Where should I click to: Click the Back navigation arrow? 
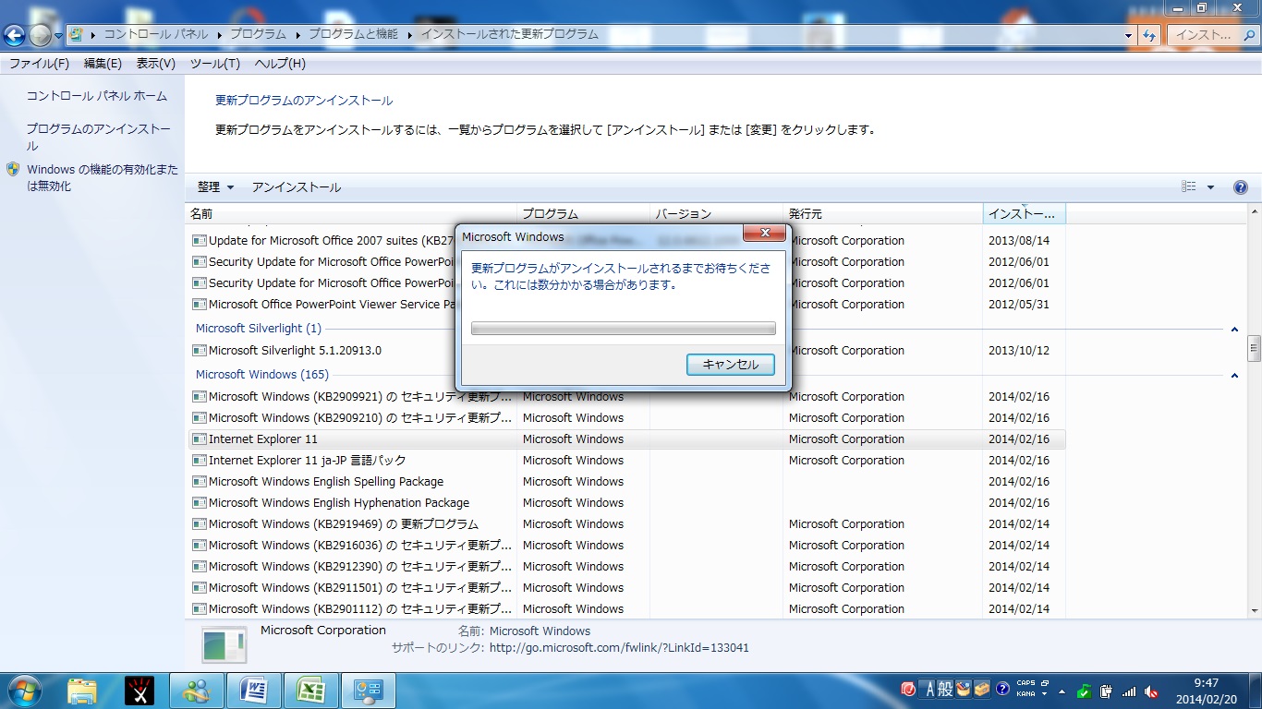point(14,35)
